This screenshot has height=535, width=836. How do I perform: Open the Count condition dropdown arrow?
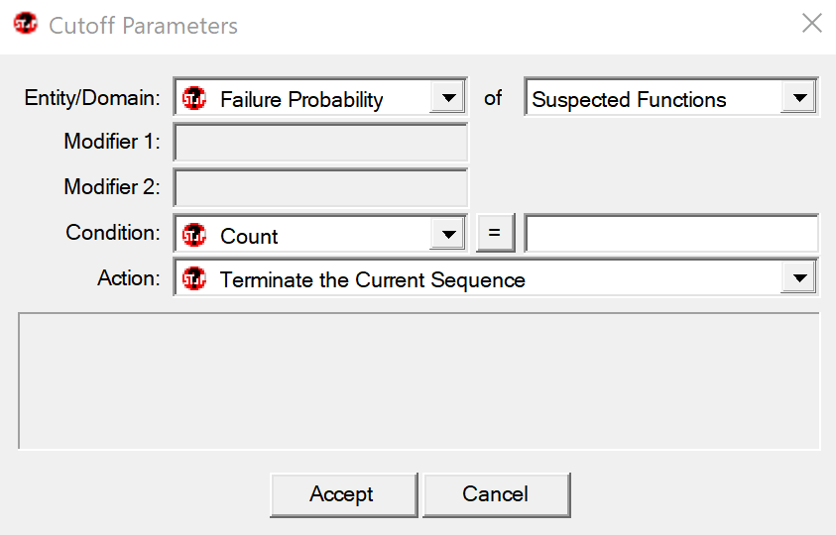point(448,234)
